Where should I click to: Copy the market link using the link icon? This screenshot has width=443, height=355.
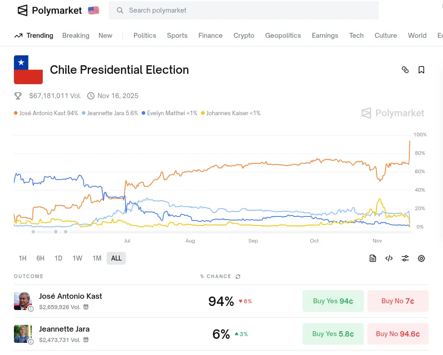(405, 70)
